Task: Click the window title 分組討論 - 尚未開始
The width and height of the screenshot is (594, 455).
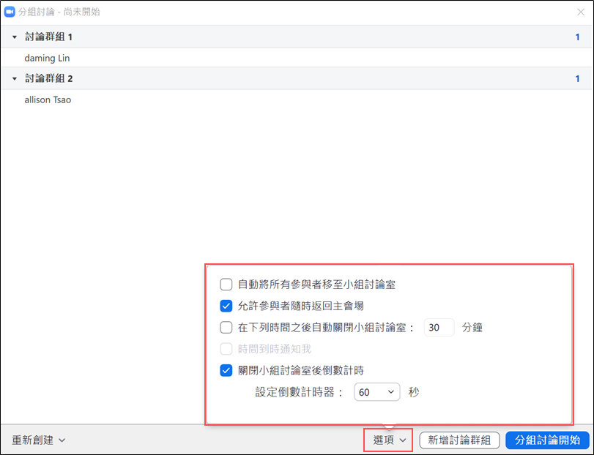Action: pyautogui.click(x=59, y=12)
